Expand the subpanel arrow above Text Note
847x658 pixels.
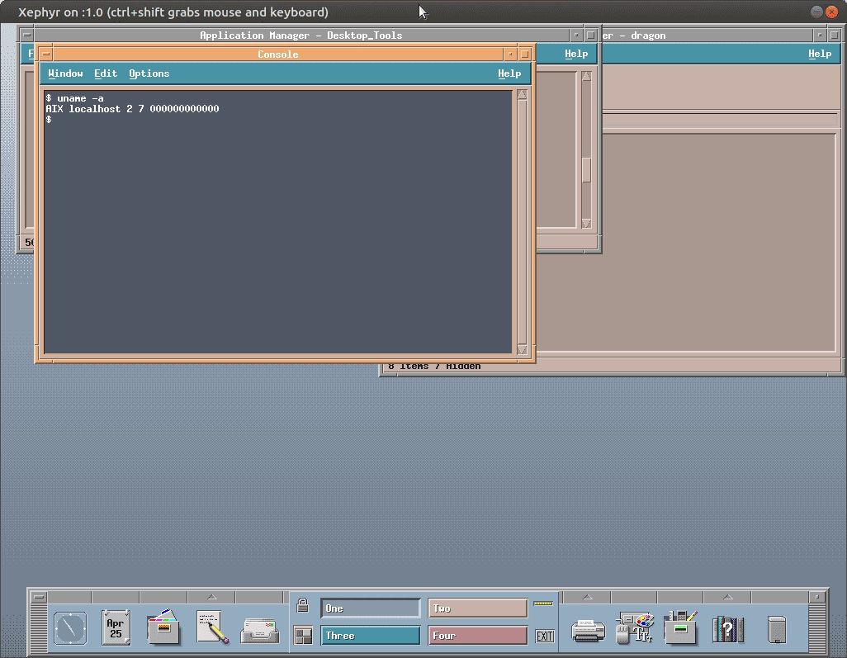click(x=211, y=597)
